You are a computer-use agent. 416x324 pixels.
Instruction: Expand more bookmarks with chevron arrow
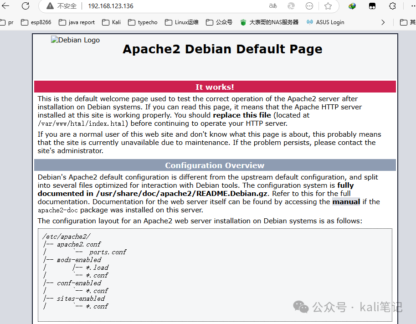click(383, 22)
